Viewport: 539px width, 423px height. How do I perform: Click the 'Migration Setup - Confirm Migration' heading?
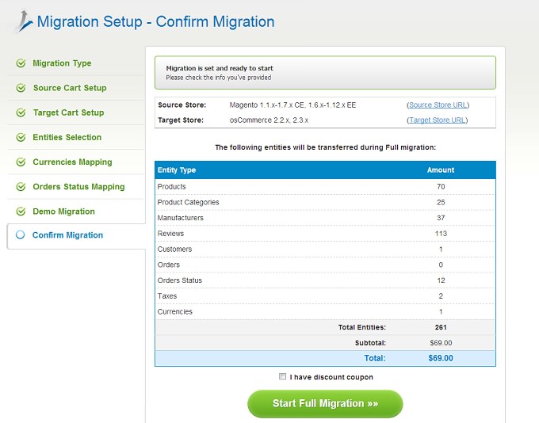tap(155, 21)
